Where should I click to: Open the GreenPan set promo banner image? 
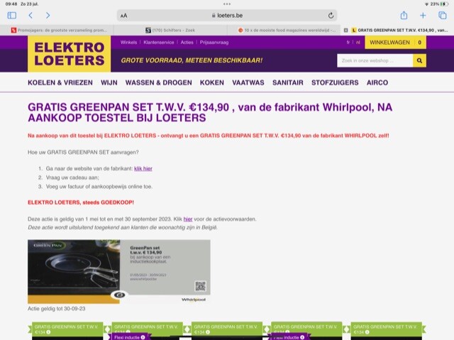coord(119,272)
